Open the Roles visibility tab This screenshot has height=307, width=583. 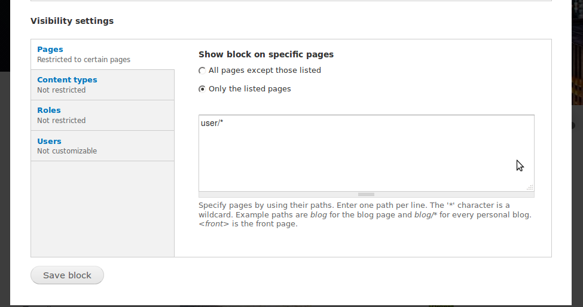pyautogui.click(x=49, y=110)
